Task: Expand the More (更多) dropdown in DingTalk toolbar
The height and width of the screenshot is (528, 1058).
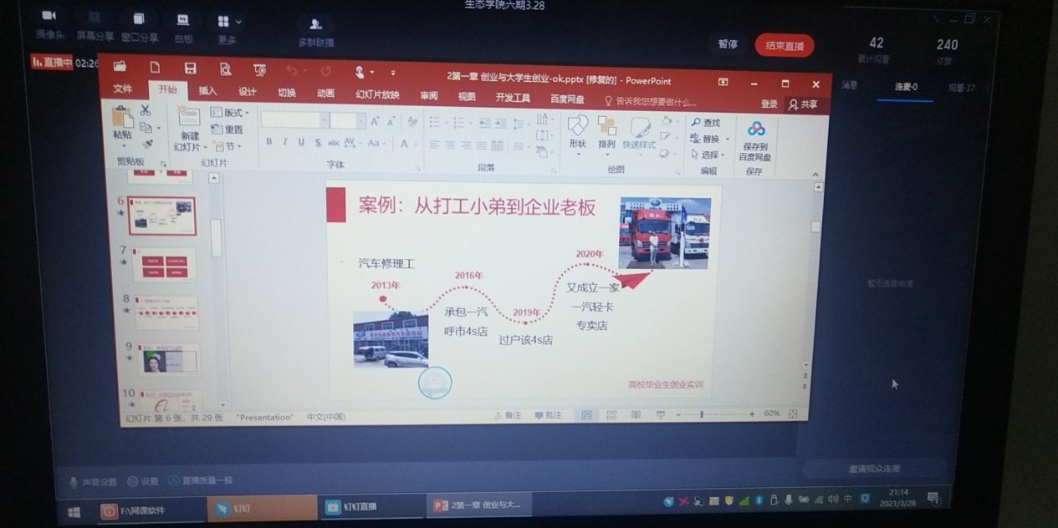Action: point(228,26)
